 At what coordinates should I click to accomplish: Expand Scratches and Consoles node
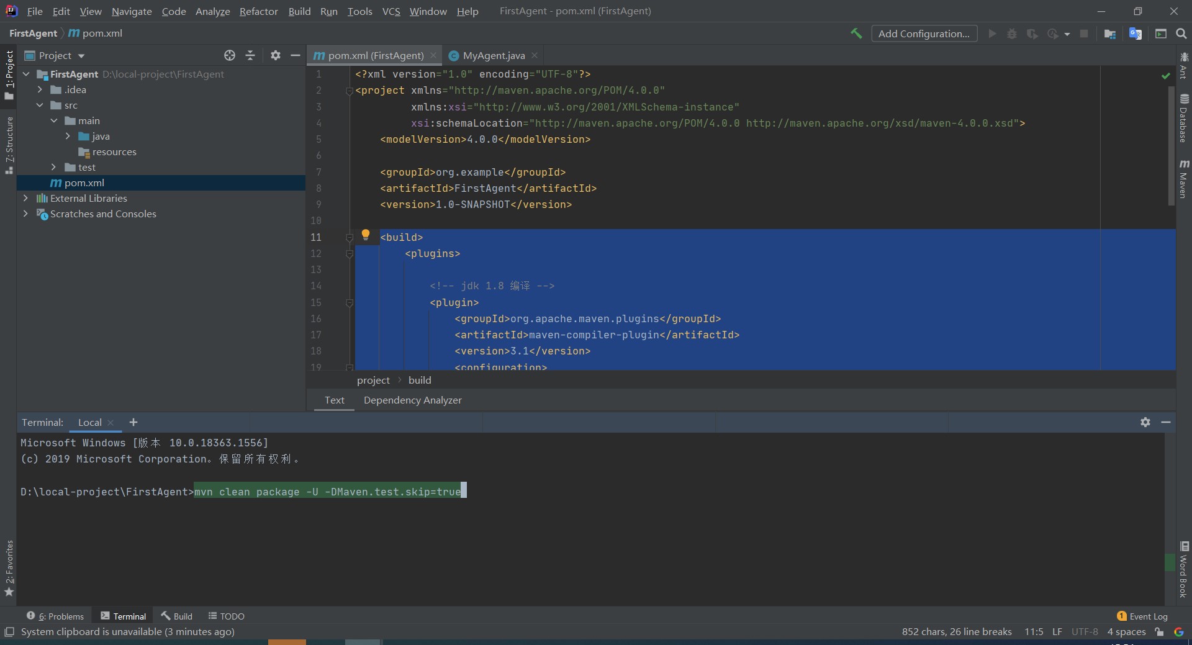pyautogui.click(x=25, y=214)
